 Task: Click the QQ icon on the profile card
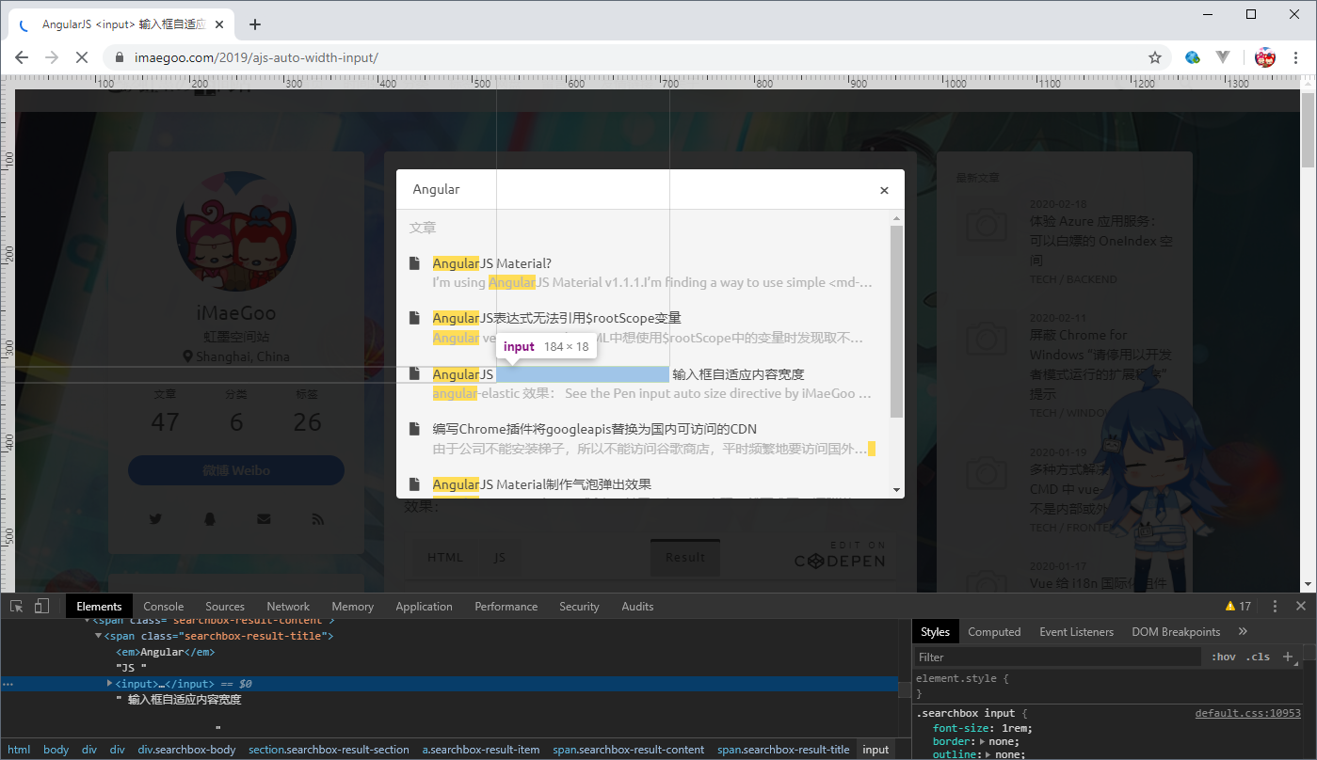click(x=209, y=518)
